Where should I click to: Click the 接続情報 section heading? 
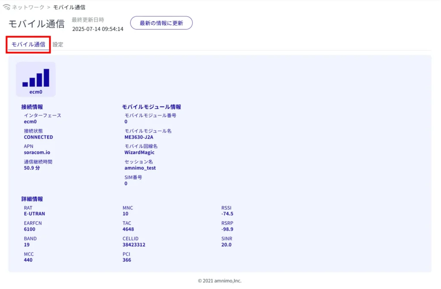32,107
